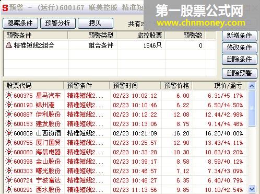
Task: Click the 监控股票 column header
Action: click(x=141, y=36)
